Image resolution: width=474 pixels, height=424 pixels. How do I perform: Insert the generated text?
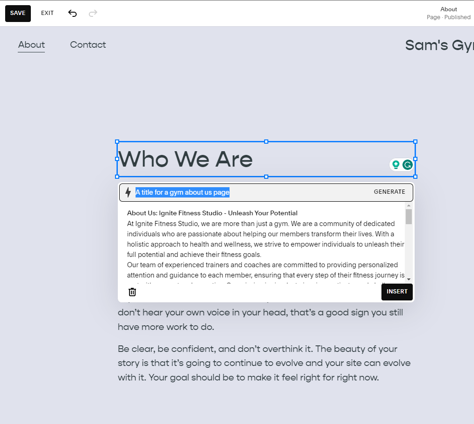pos(397,292)
